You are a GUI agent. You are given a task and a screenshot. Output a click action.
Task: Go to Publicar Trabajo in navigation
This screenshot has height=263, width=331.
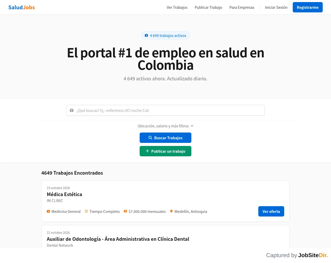(208, 7)
